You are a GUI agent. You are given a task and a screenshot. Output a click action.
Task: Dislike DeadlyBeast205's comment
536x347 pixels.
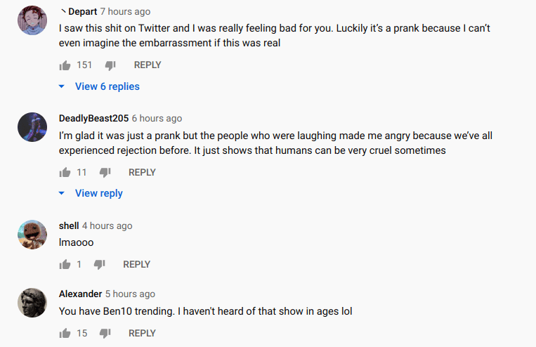point(105,173)
